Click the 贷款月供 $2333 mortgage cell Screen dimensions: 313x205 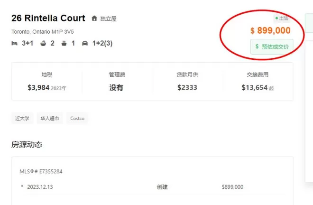[187, 82]
